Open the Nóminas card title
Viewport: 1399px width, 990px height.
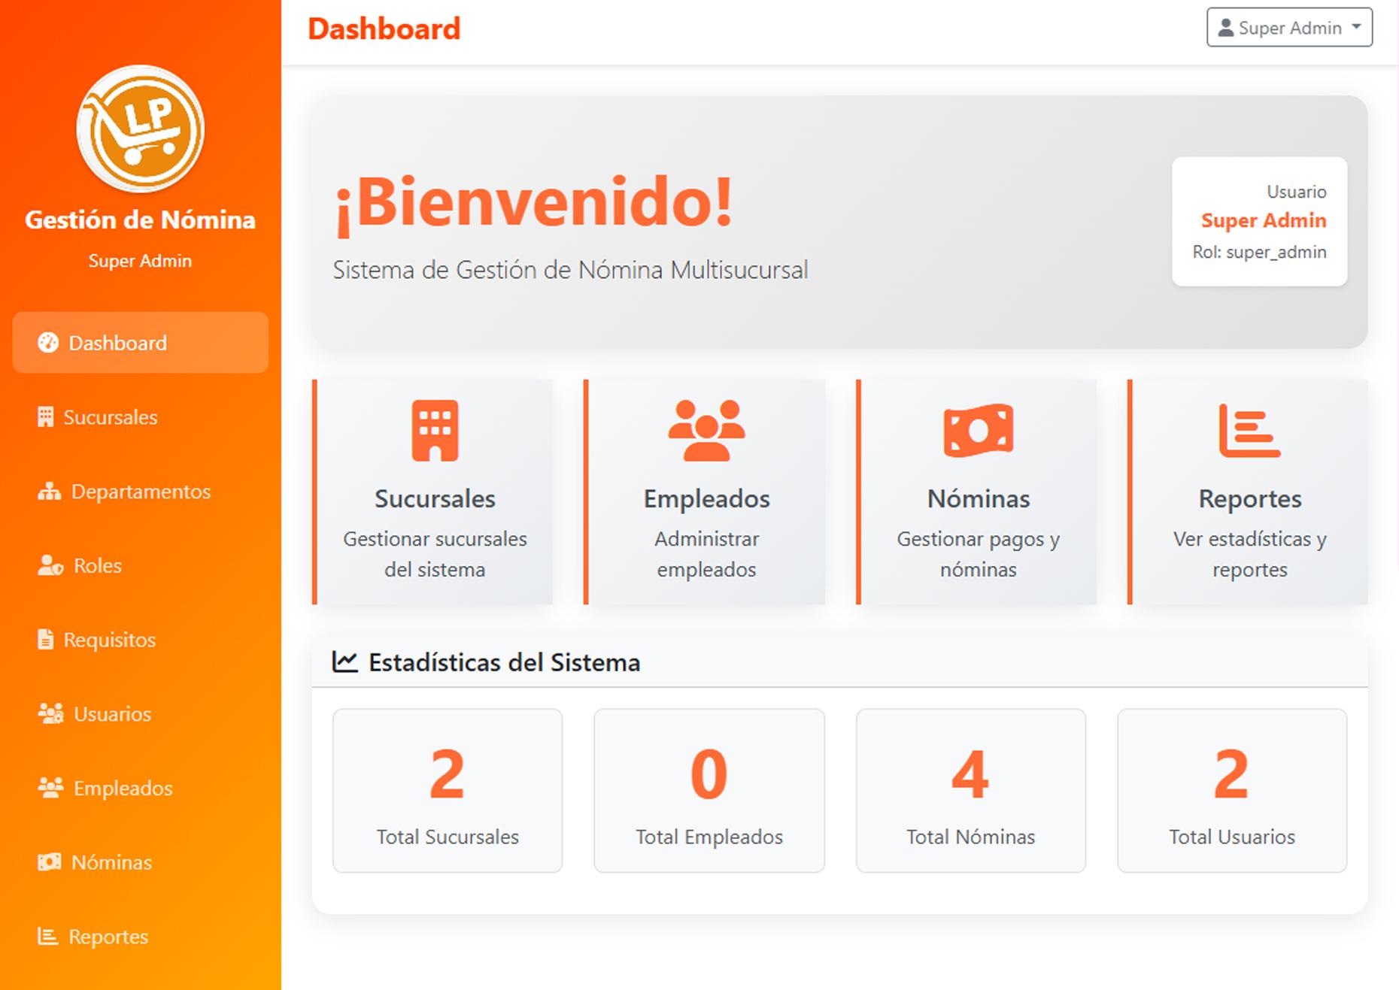(979, 499)
